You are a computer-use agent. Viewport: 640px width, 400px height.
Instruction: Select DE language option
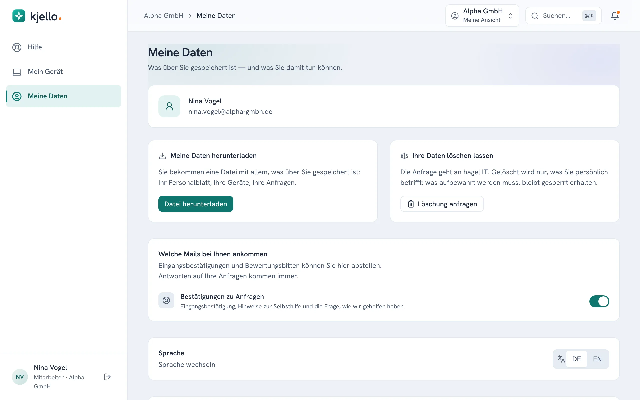click(576, 359)
